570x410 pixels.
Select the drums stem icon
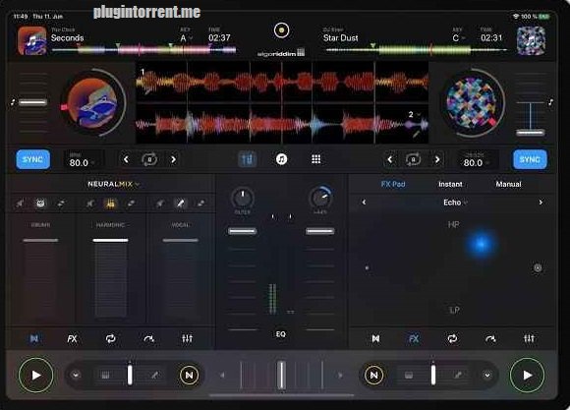pos(40,204)
